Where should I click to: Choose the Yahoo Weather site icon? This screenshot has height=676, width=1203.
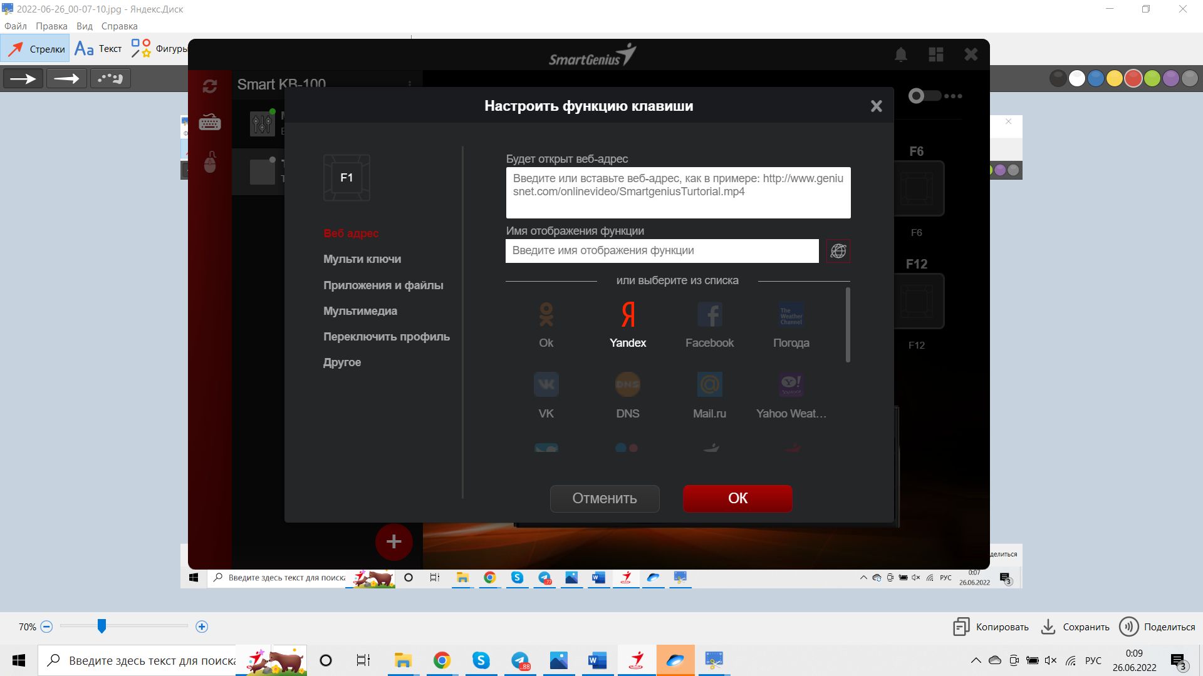click(x=791, y=384)
